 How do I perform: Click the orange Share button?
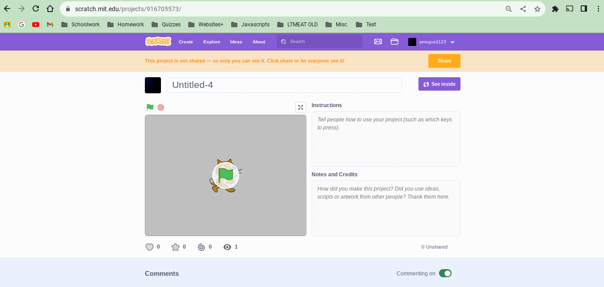(444, 61)
